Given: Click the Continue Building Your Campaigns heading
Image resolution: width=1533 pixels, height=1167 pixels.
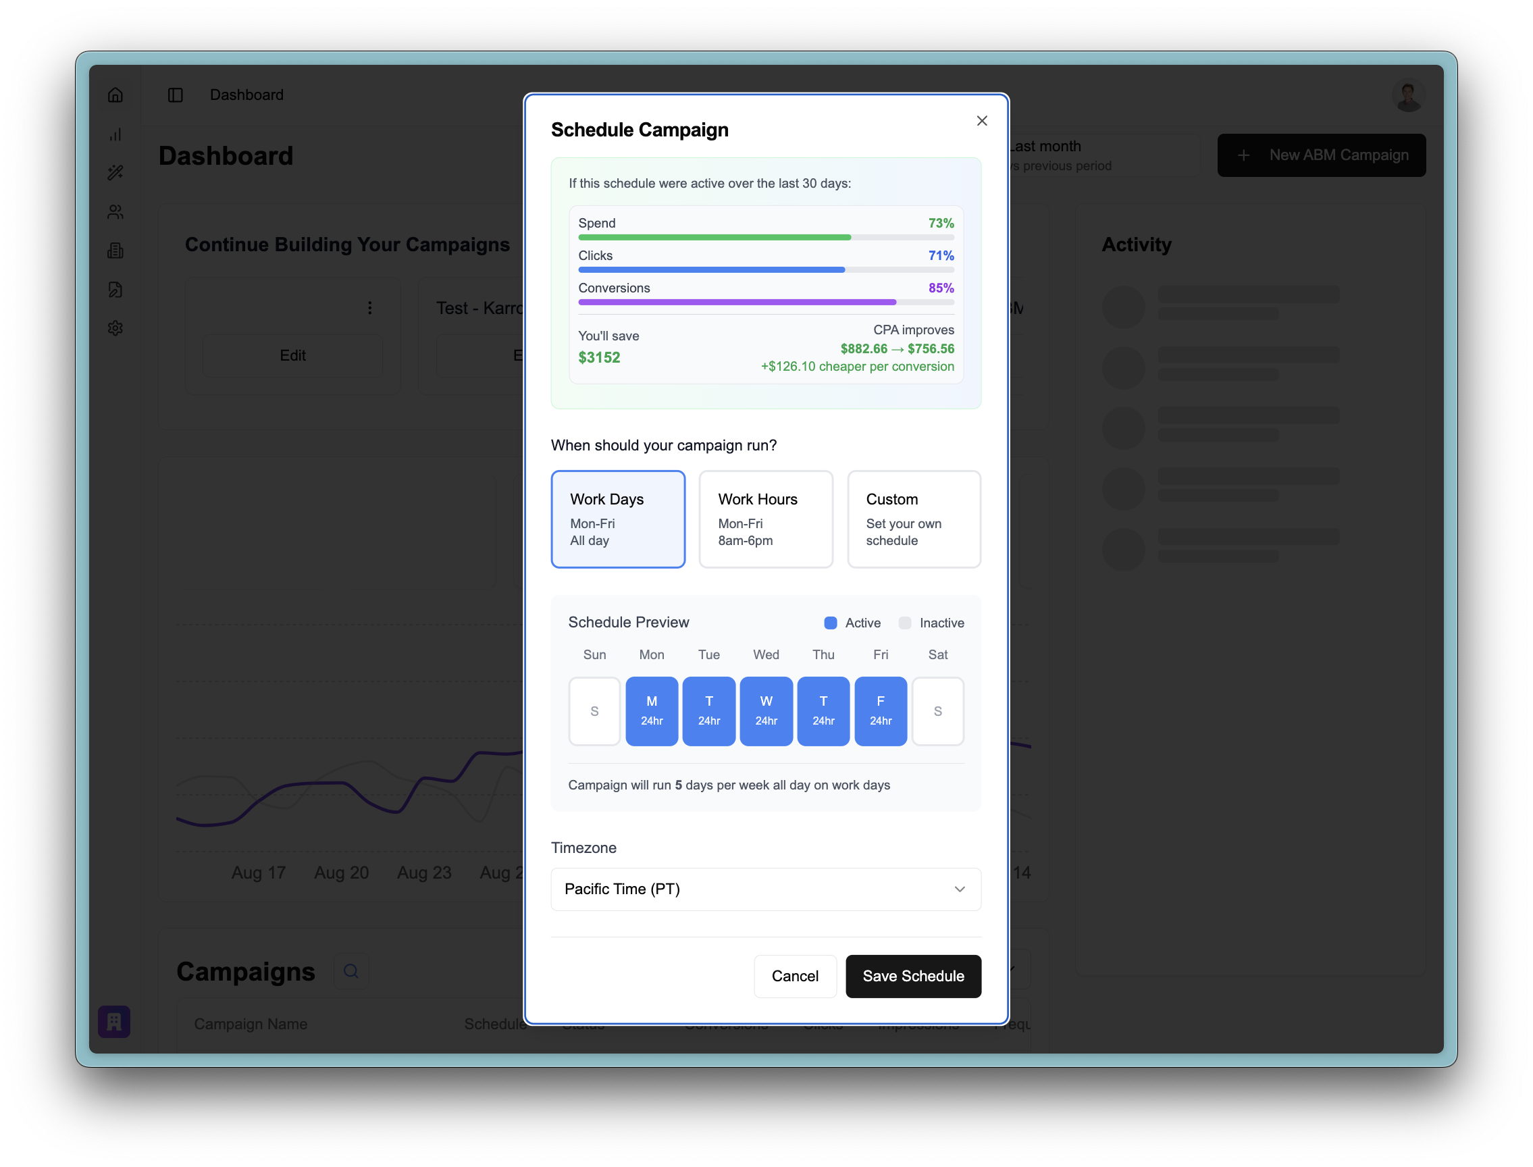Looking at the screenshot, I should 347,244.
